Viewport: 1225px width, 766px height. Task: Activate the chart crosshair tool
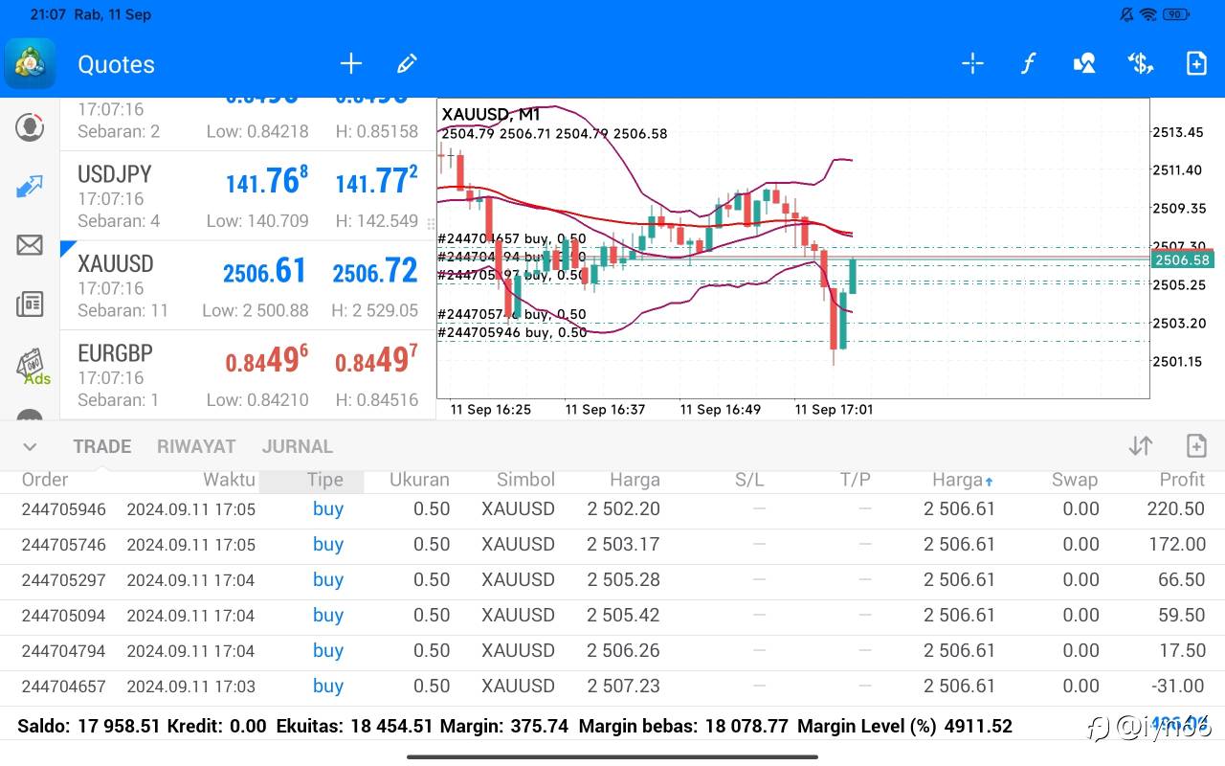[972, 64]
